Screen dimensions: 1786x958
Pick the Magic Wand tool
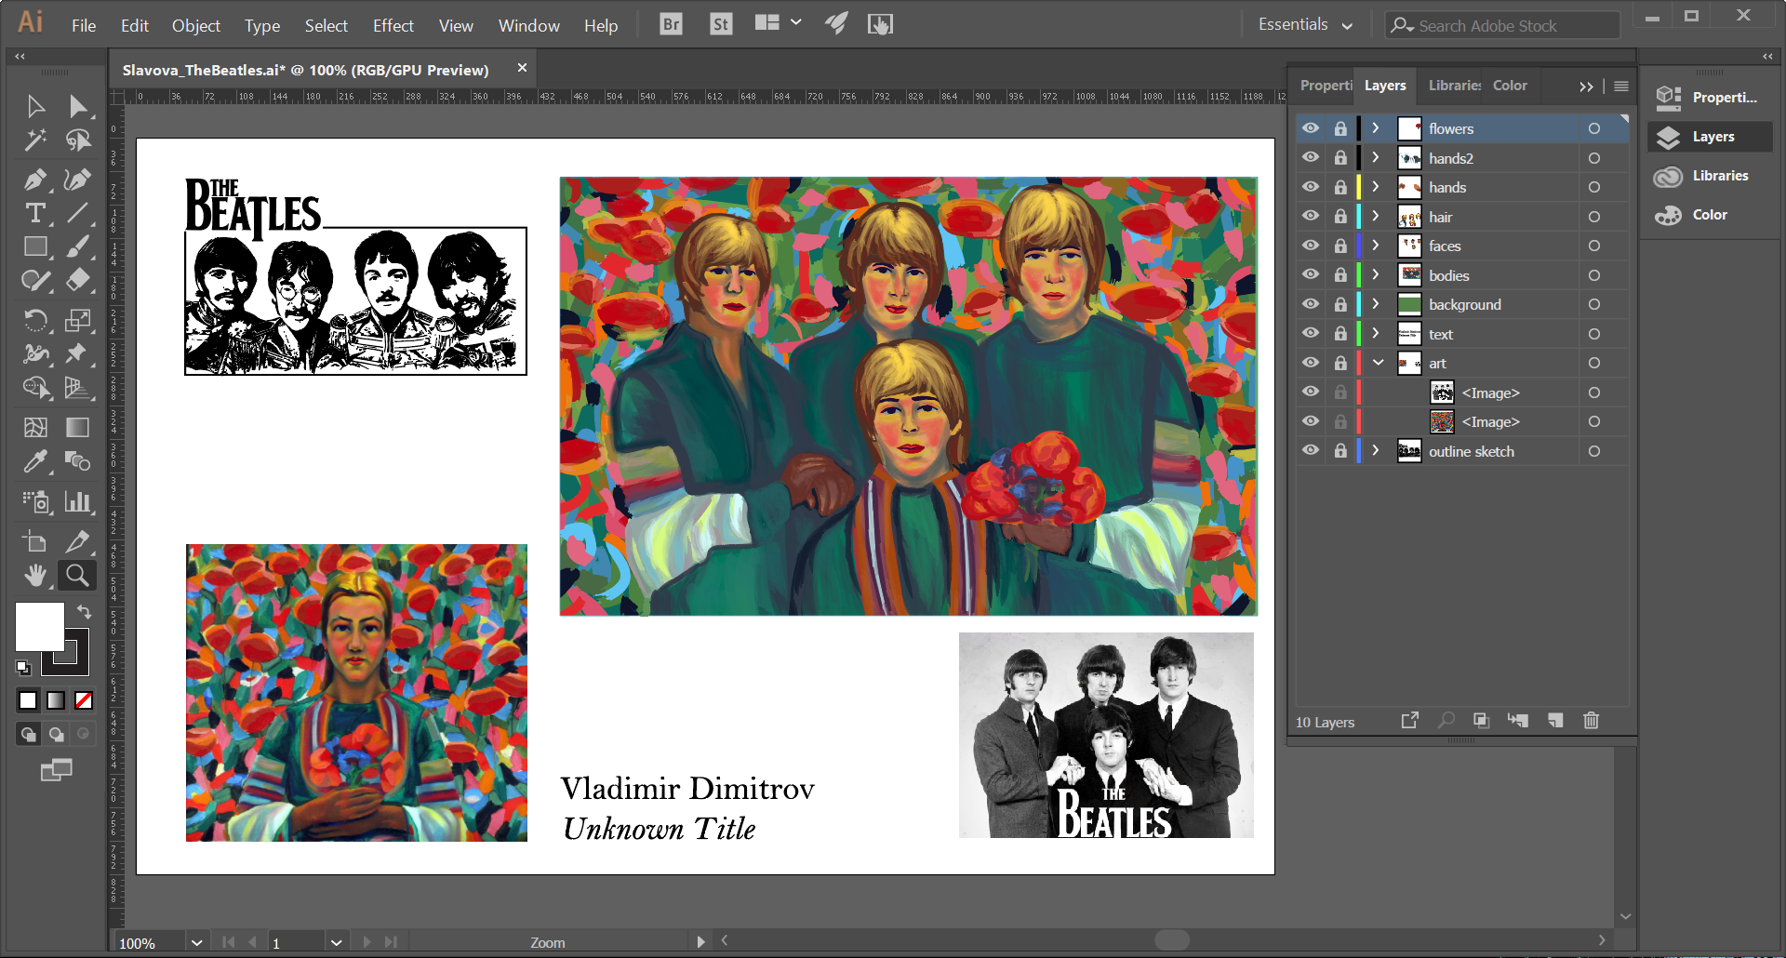pos(35,140)
